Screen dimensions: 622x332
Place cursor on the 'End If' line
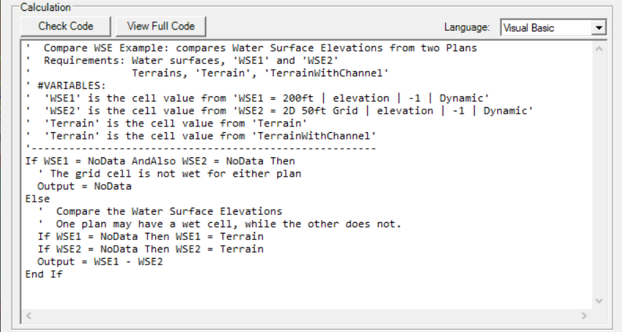pos(45,275)
